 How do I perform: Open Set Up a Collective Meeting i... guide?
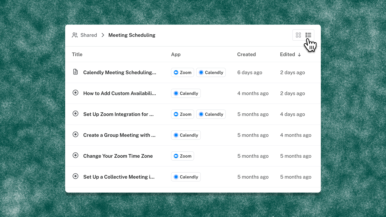point(119,177)
